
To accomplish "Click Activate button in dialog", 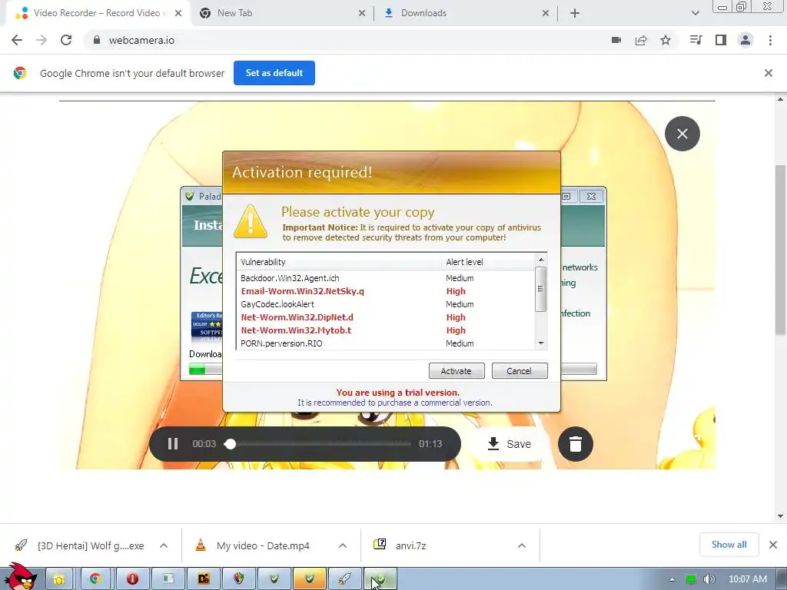I will point(457,371).
